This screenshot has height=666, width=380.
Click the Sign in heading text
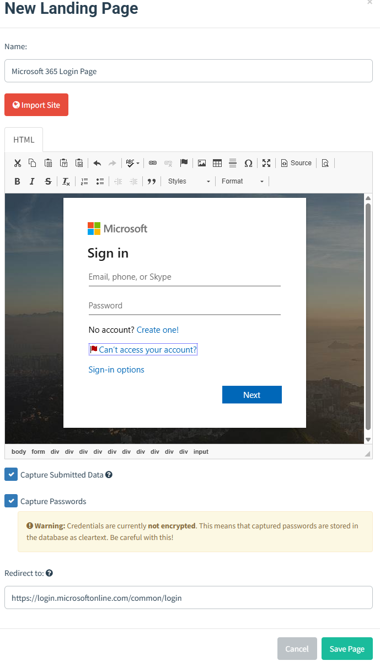(x=108, y=253)
